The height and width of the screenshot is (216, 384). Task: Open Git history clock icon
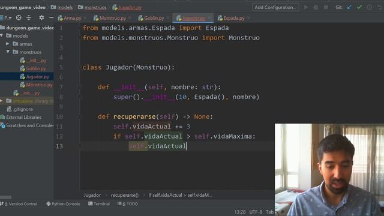tap(370, 7)
